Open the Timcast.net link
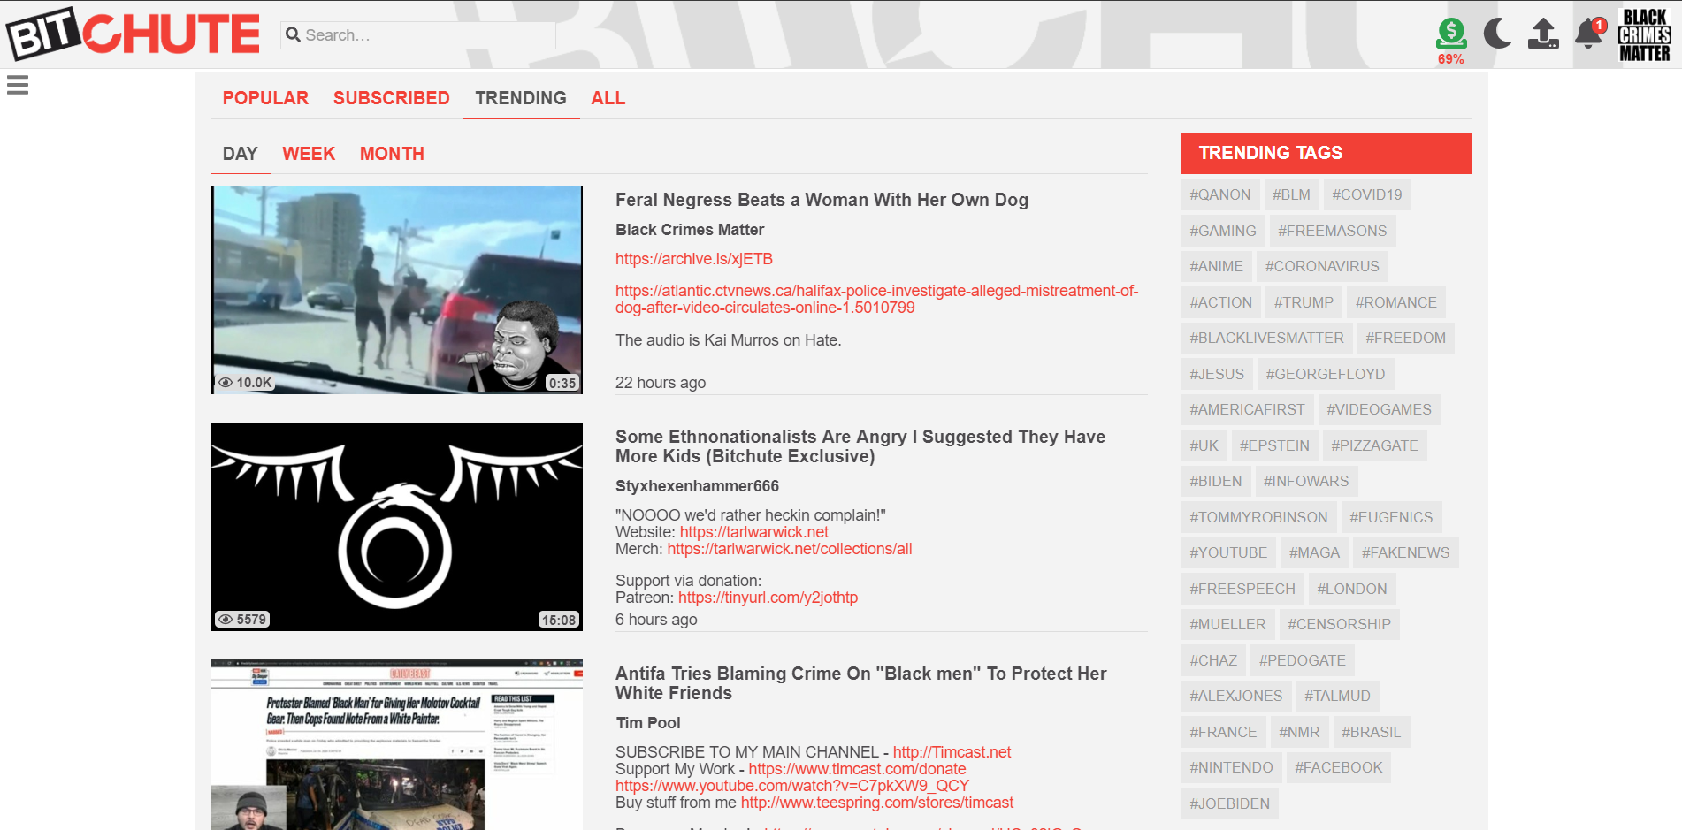The width and height of the screenshot is (1682, 830). tap(952, 752)
